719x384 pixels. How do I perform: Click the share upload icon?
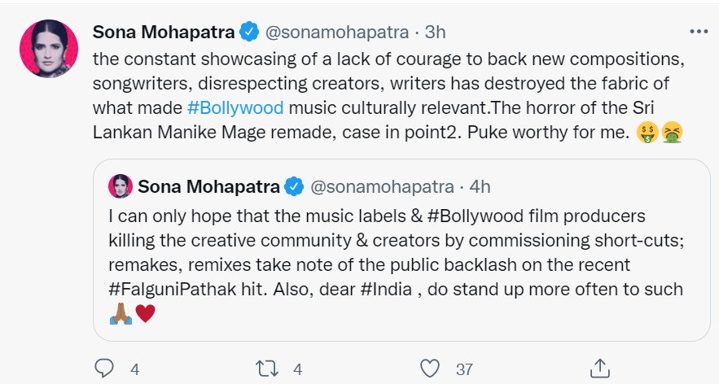click(x=599, y=368)
